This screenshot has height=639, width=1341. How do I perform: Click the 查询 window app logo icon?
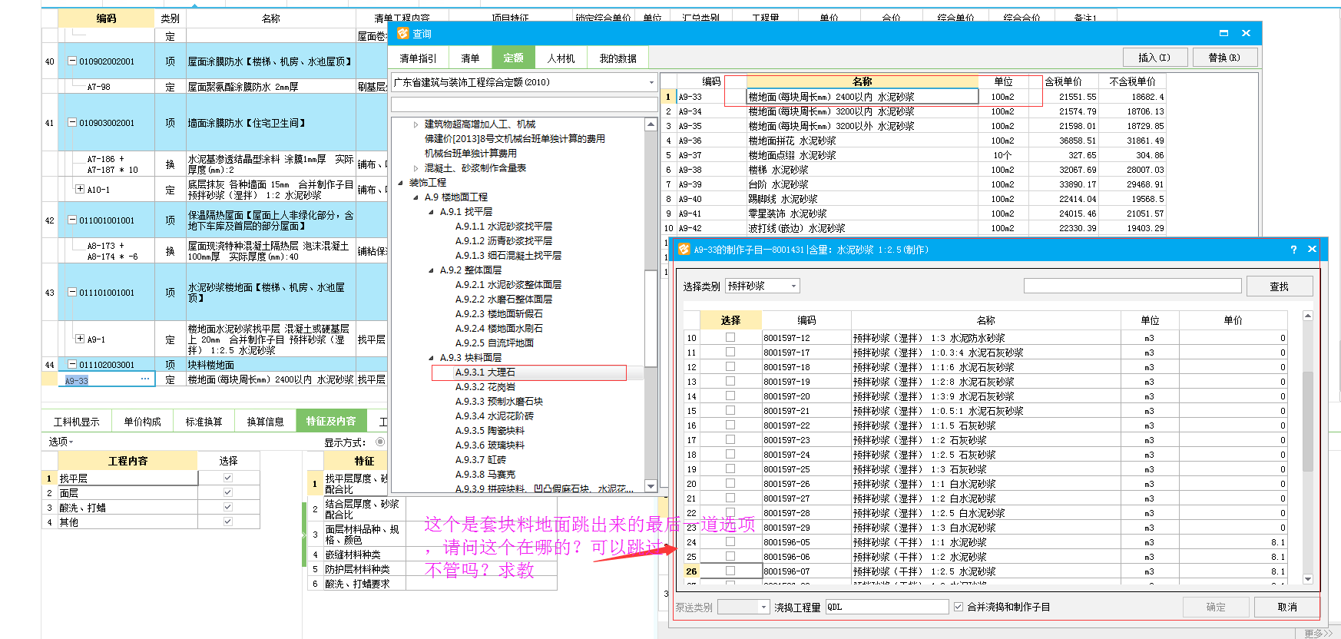tap(403, 33)
